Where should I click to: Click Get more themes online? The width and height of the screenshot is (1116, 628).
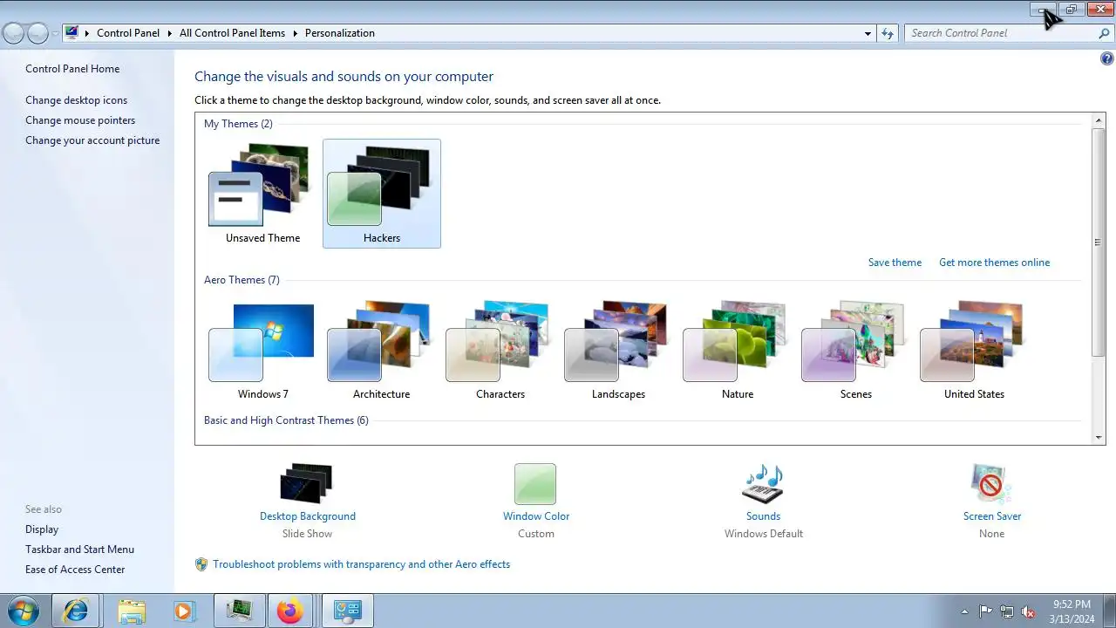click(994, 263)
